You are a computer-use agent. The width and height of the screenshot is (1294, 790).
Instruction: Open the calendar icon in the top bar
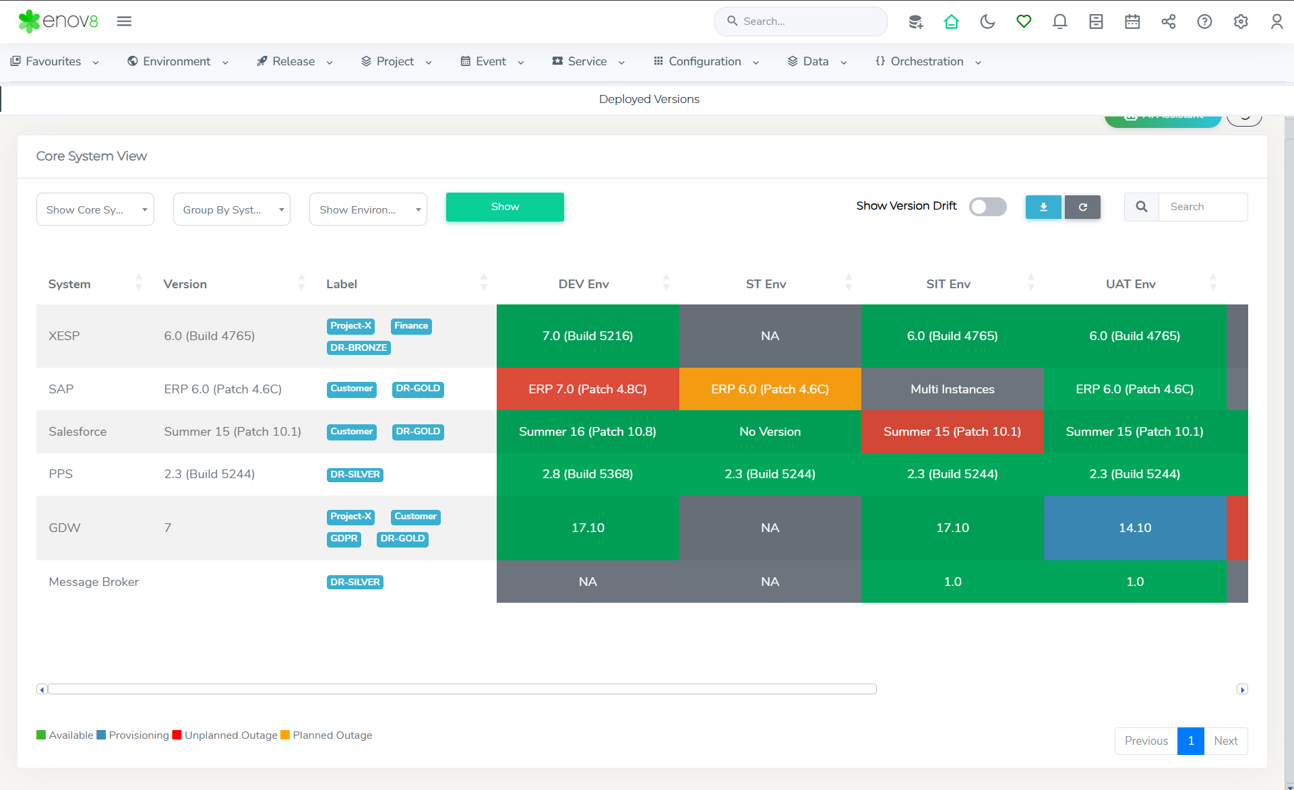click(x=1132, y=22)
